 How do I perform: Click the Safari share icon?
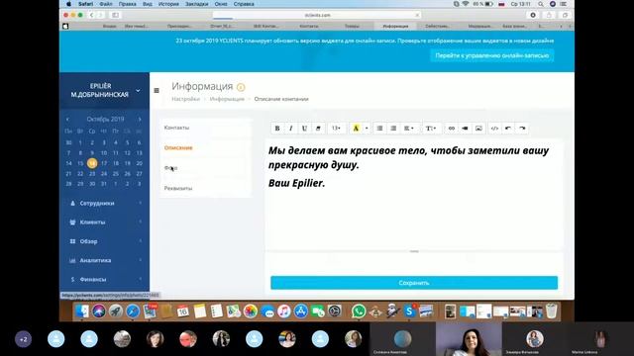point(549,15)
